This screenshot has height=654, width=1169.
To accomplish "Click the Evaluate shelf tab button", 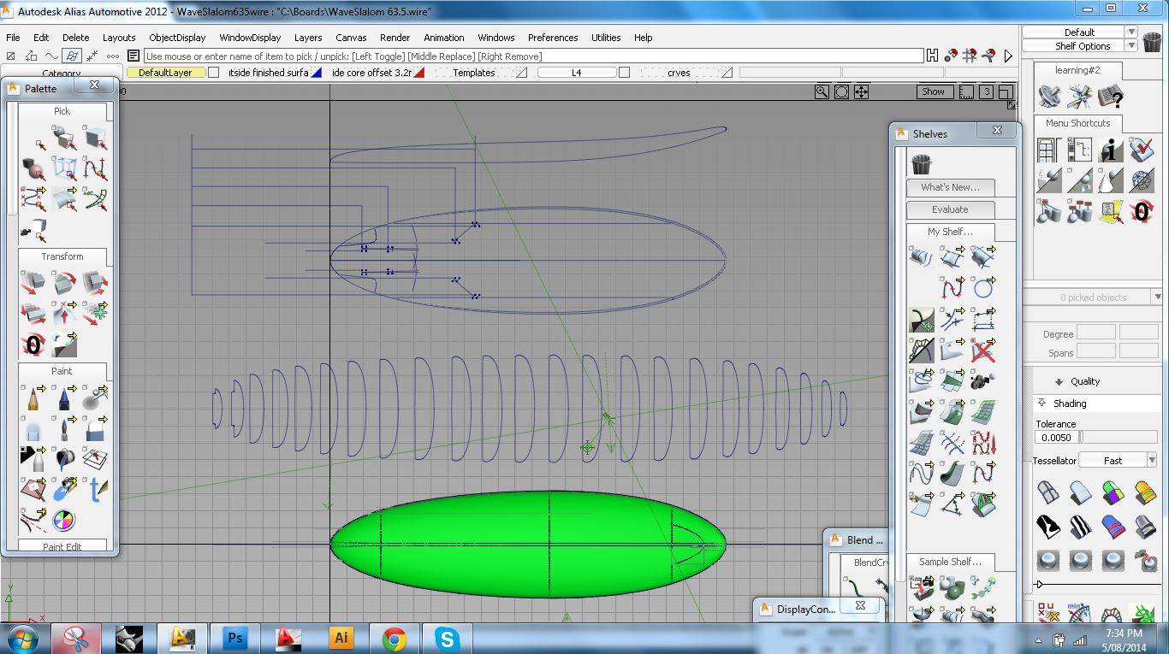I will 950,209.
